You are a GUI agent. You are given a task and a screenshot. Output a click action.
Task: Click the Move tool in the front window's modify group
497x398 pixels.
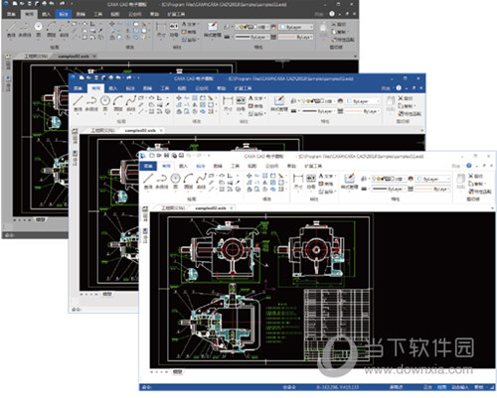(x=249, y=176)
